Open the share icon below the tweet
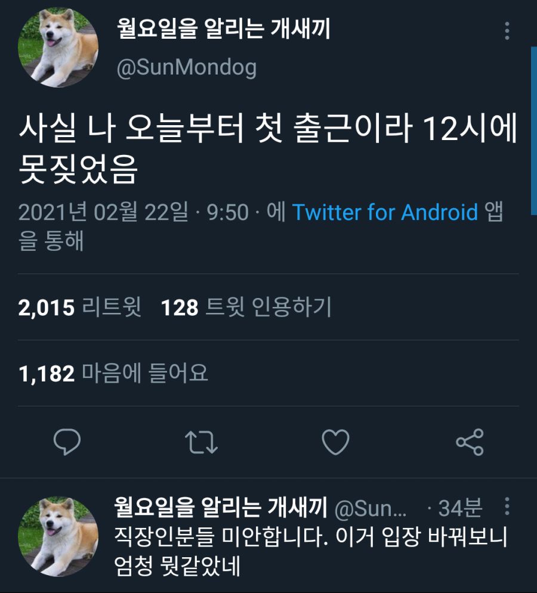537x593 pixels. (470, 442)
